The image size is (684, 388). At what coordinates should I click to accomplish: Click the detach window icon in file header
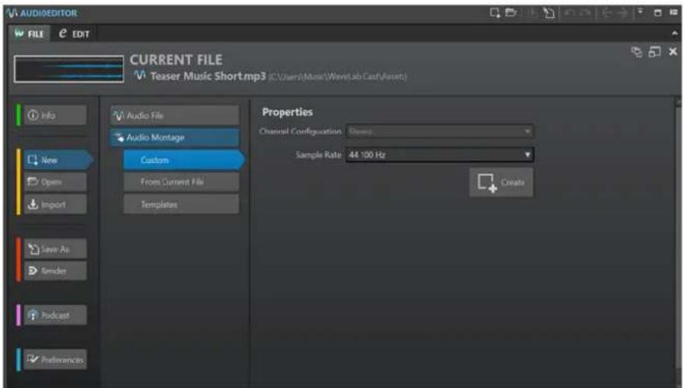coord(655,52)
